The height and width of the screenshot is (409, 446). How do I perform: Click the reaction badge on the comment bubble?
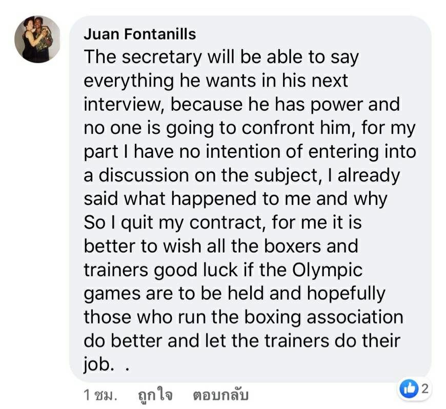[414, 388]
